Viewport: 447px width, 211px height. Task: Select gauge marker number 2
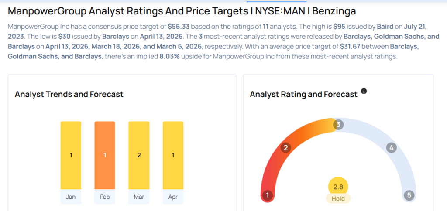[286, 148]
